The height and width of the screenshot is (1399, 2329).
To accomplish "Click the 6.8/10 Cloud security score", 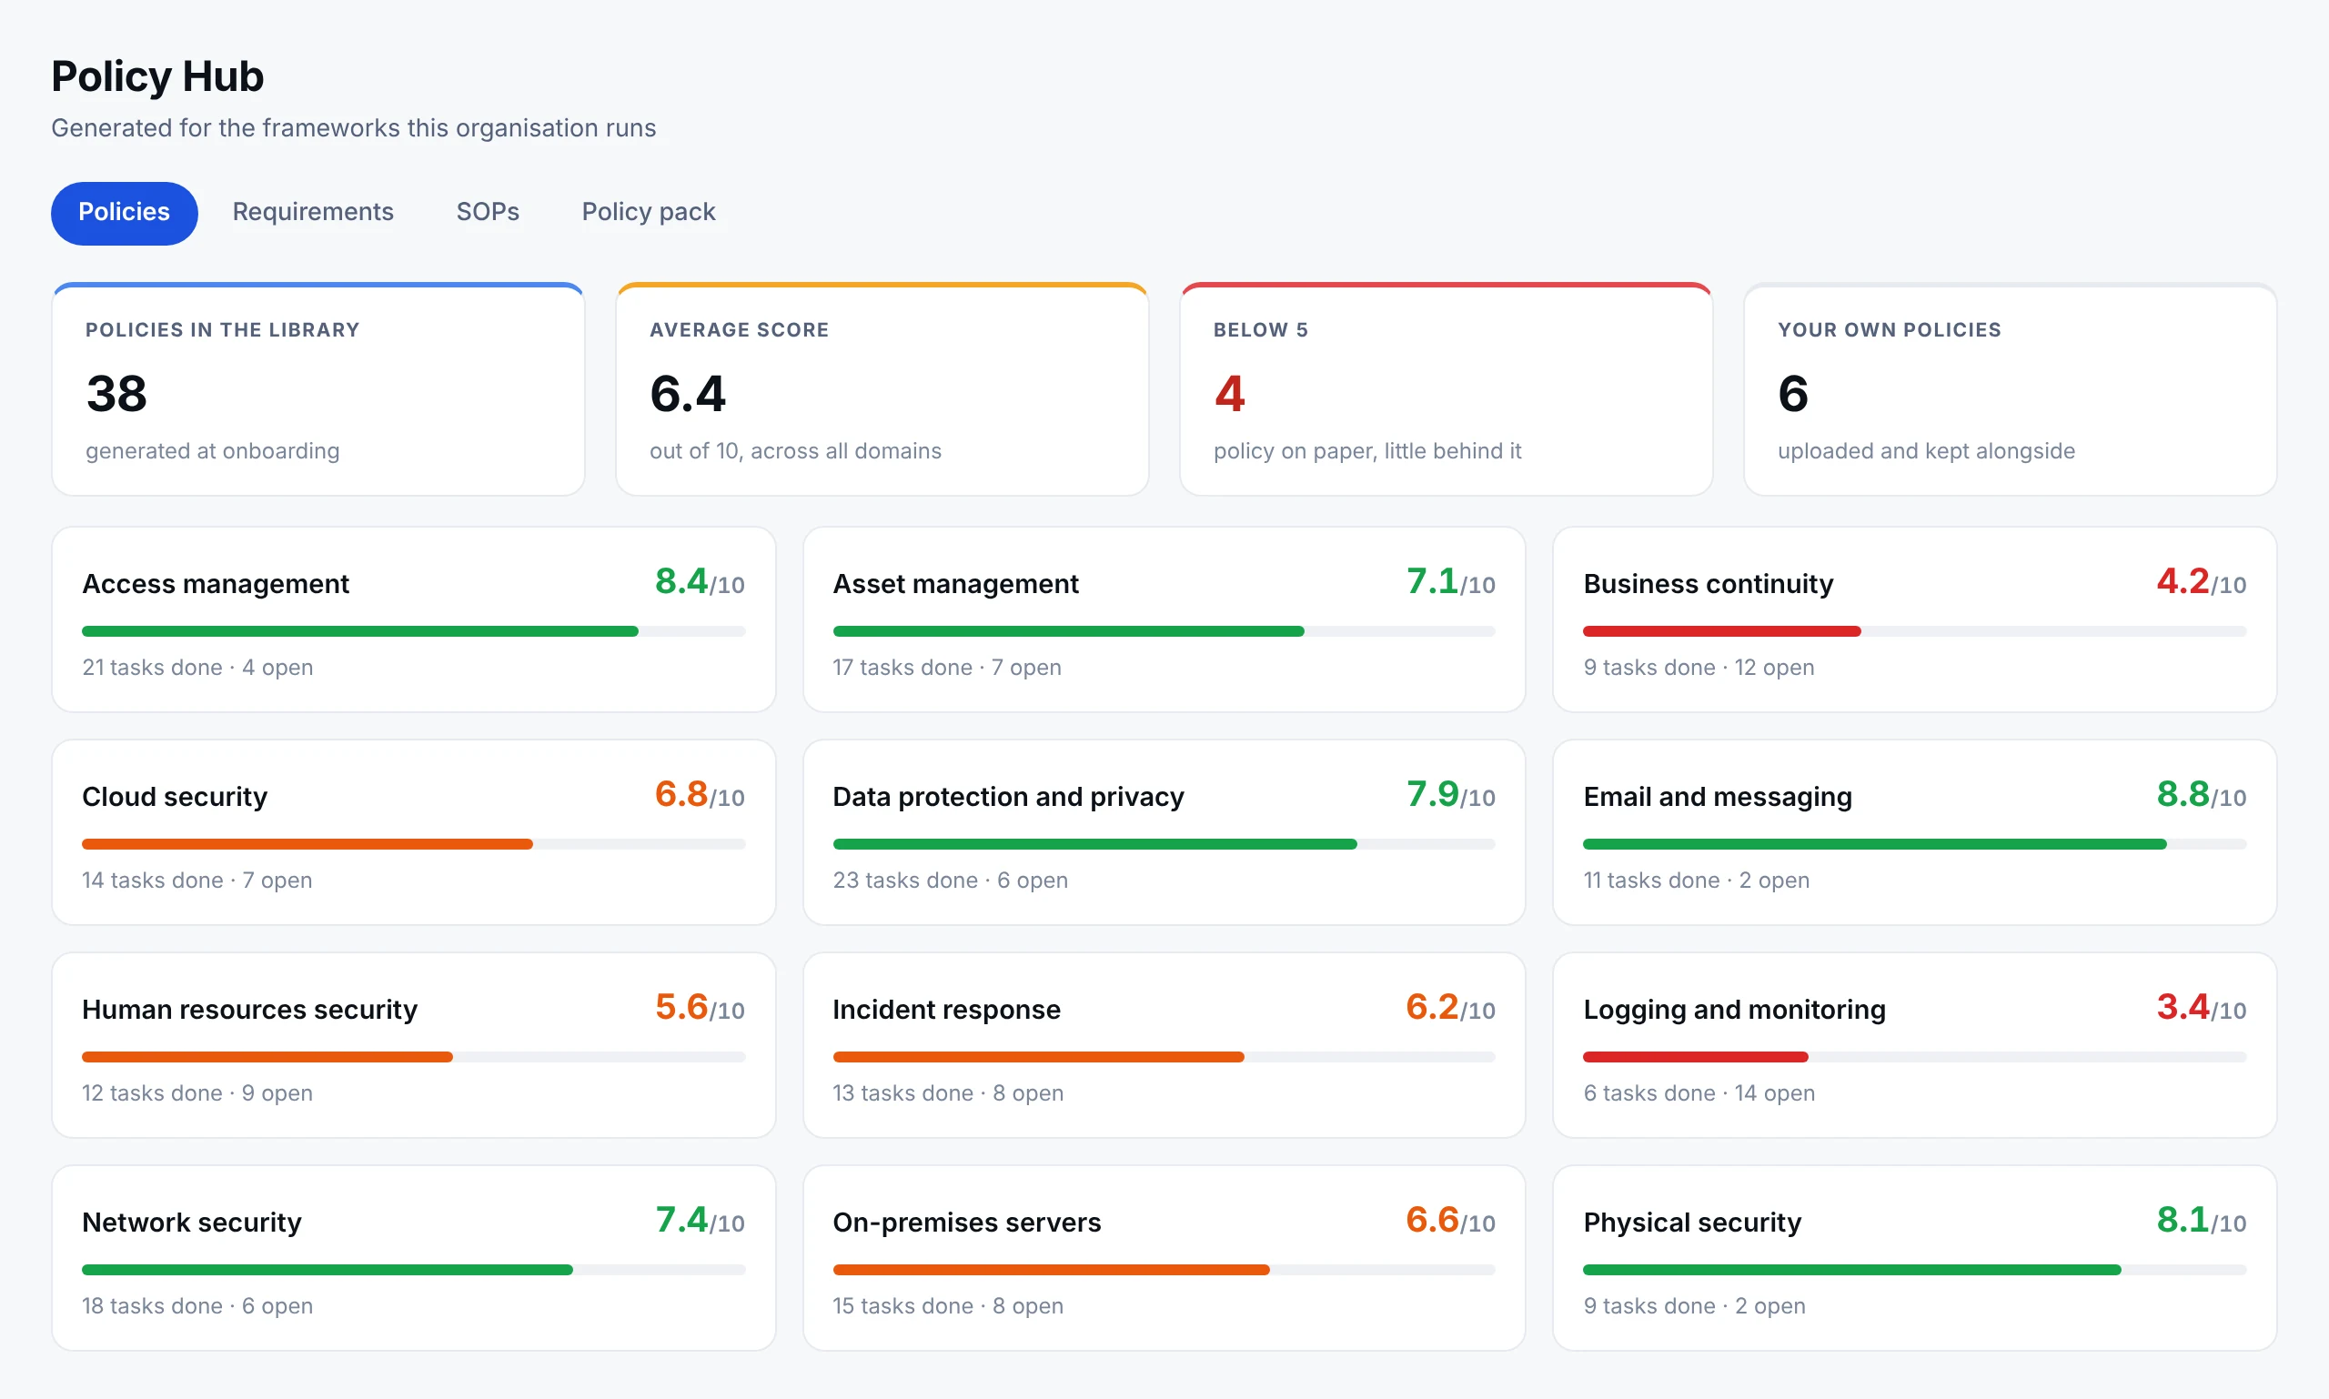I will tap(700, 795).
